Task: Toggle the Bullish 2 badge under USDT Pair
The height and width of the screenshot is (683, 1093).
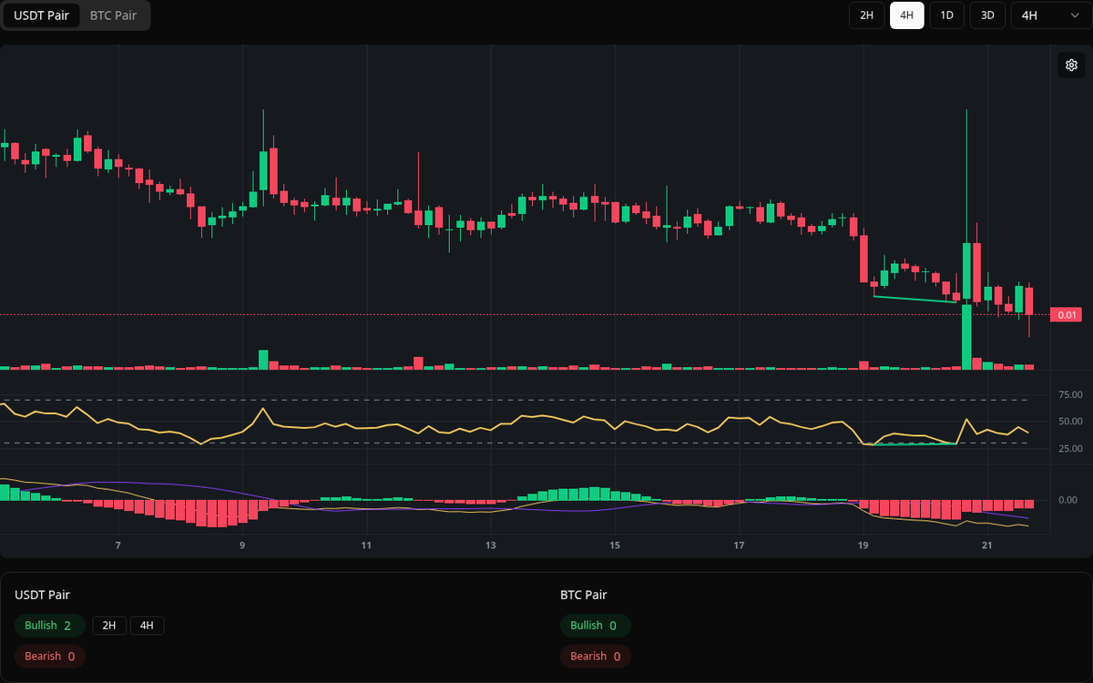Action: (x=49, y=626)
